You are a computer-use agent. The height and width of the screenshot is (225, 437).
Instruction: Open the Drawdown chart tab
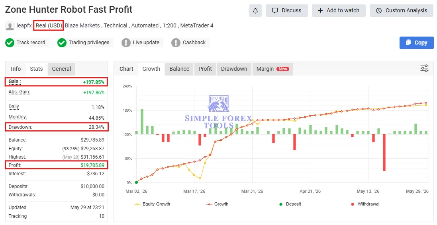[x=234, y=69]
